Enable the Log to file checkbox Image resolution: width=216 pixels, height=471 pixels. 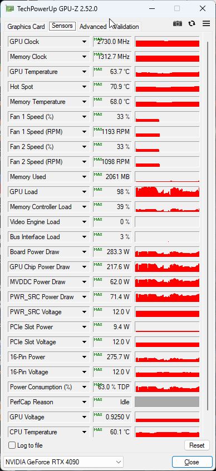pyautogui.click(x=12, y=445)
